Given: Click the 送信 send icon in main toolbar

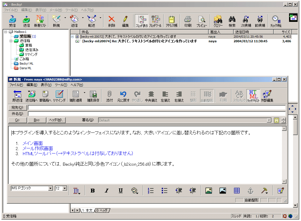Looking at the screenshot, I should point(26,21).
